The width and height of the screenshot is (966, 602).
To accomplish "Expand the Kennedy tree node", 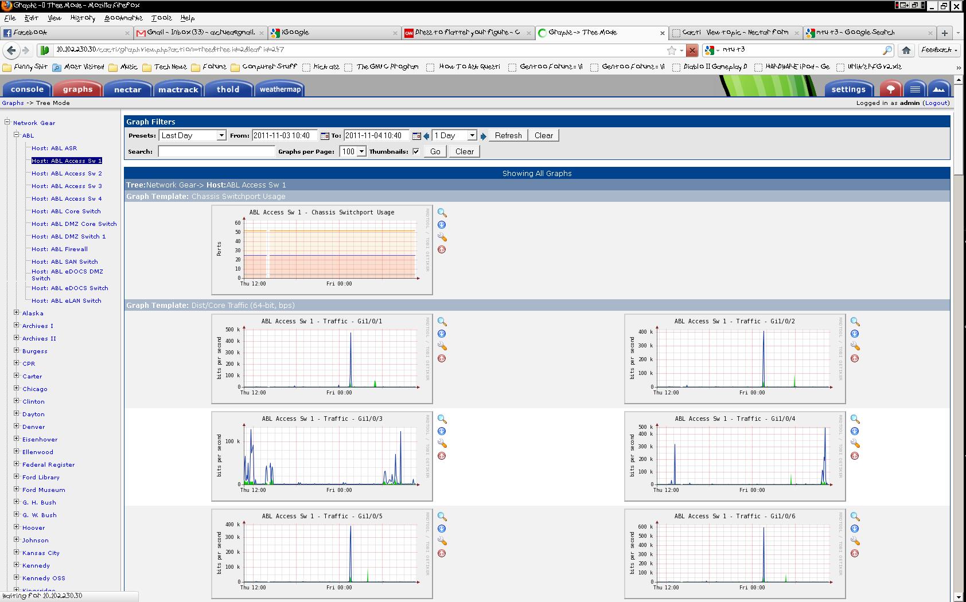I will coord(17,565).
